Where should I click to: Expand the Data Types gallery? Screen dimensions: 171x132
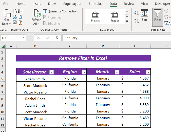pyautogui.click(x=127, y=22)
